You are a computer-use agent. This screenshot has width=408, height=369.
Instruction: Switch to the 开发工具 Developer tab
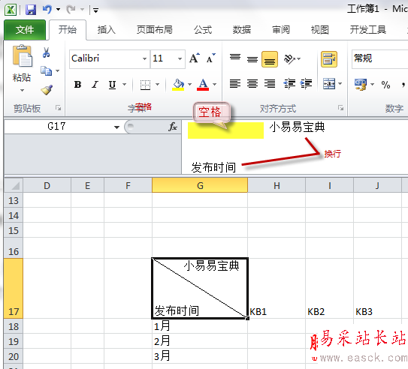[x=368, y=30]
